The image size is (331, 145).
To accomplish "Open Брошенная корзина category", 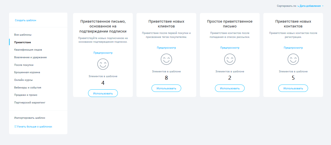I will [27, 72].
